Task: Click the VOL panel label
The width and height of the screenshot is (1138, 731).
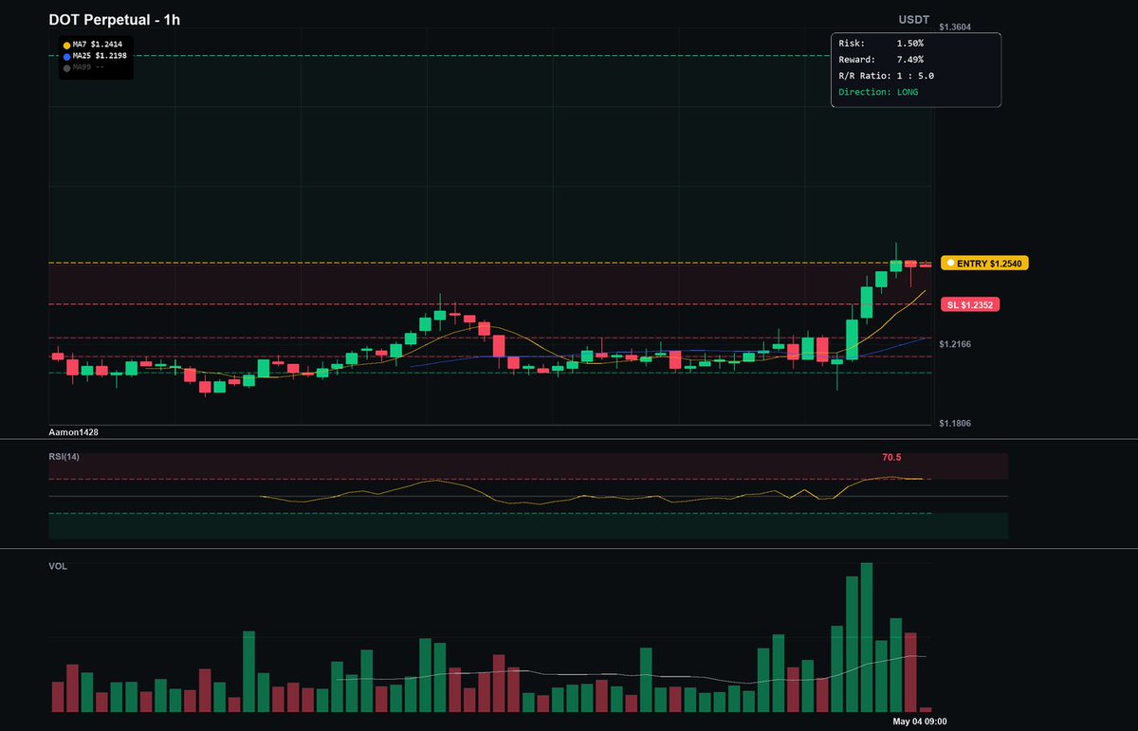Action: click(x=58, y=566)
